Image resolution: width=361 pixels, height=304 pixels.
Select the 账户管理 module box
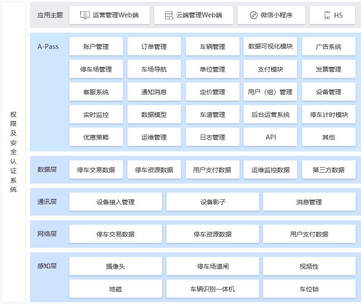pyautogui.click(x=96, y=46)
